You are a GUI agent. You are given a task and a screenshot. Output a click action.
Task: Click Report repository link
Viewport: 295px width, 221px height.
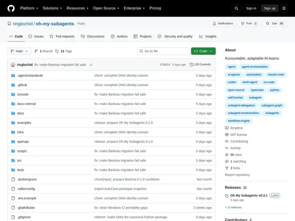tap(237, 175)
